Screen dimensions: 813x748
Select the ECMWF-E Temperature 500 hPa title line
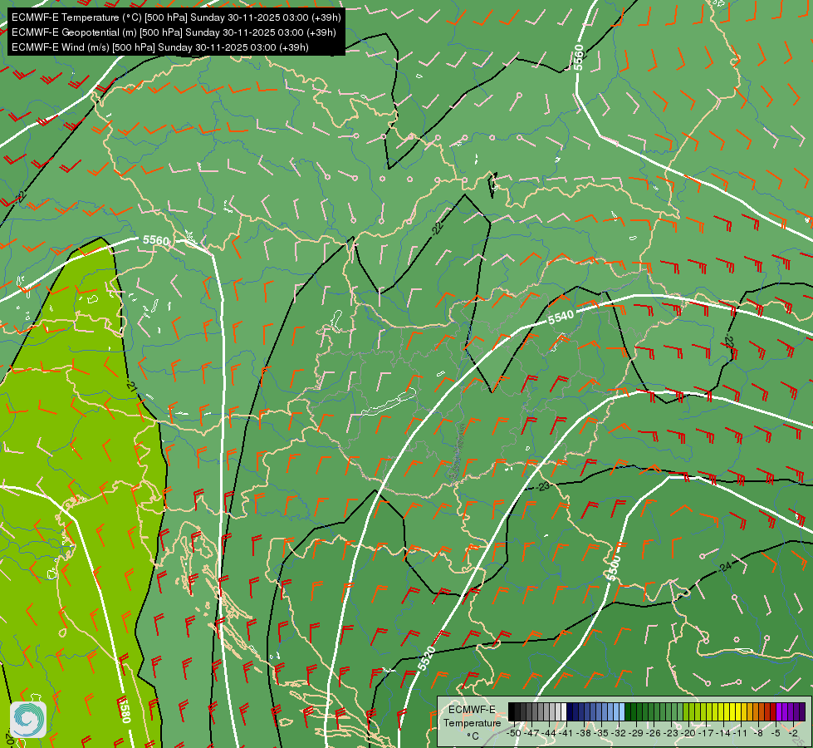(x=176, y=17)
